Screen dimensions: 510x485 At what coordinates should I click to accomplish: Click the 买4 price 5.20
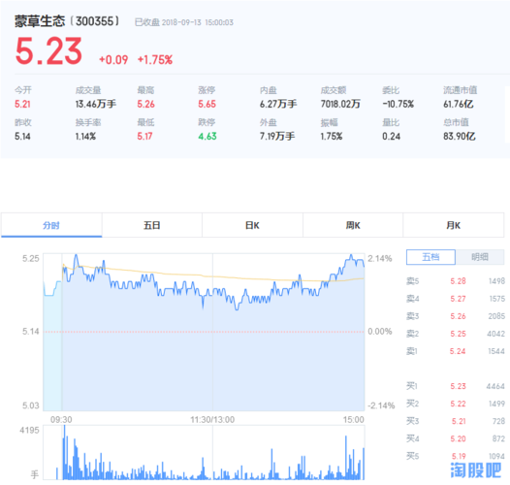(x=458, y=439)
